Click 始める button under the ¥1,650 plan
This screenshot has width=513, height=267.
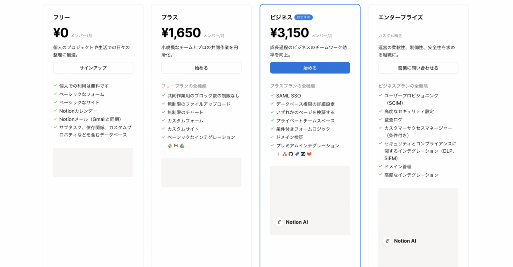(x=201, y=68)
